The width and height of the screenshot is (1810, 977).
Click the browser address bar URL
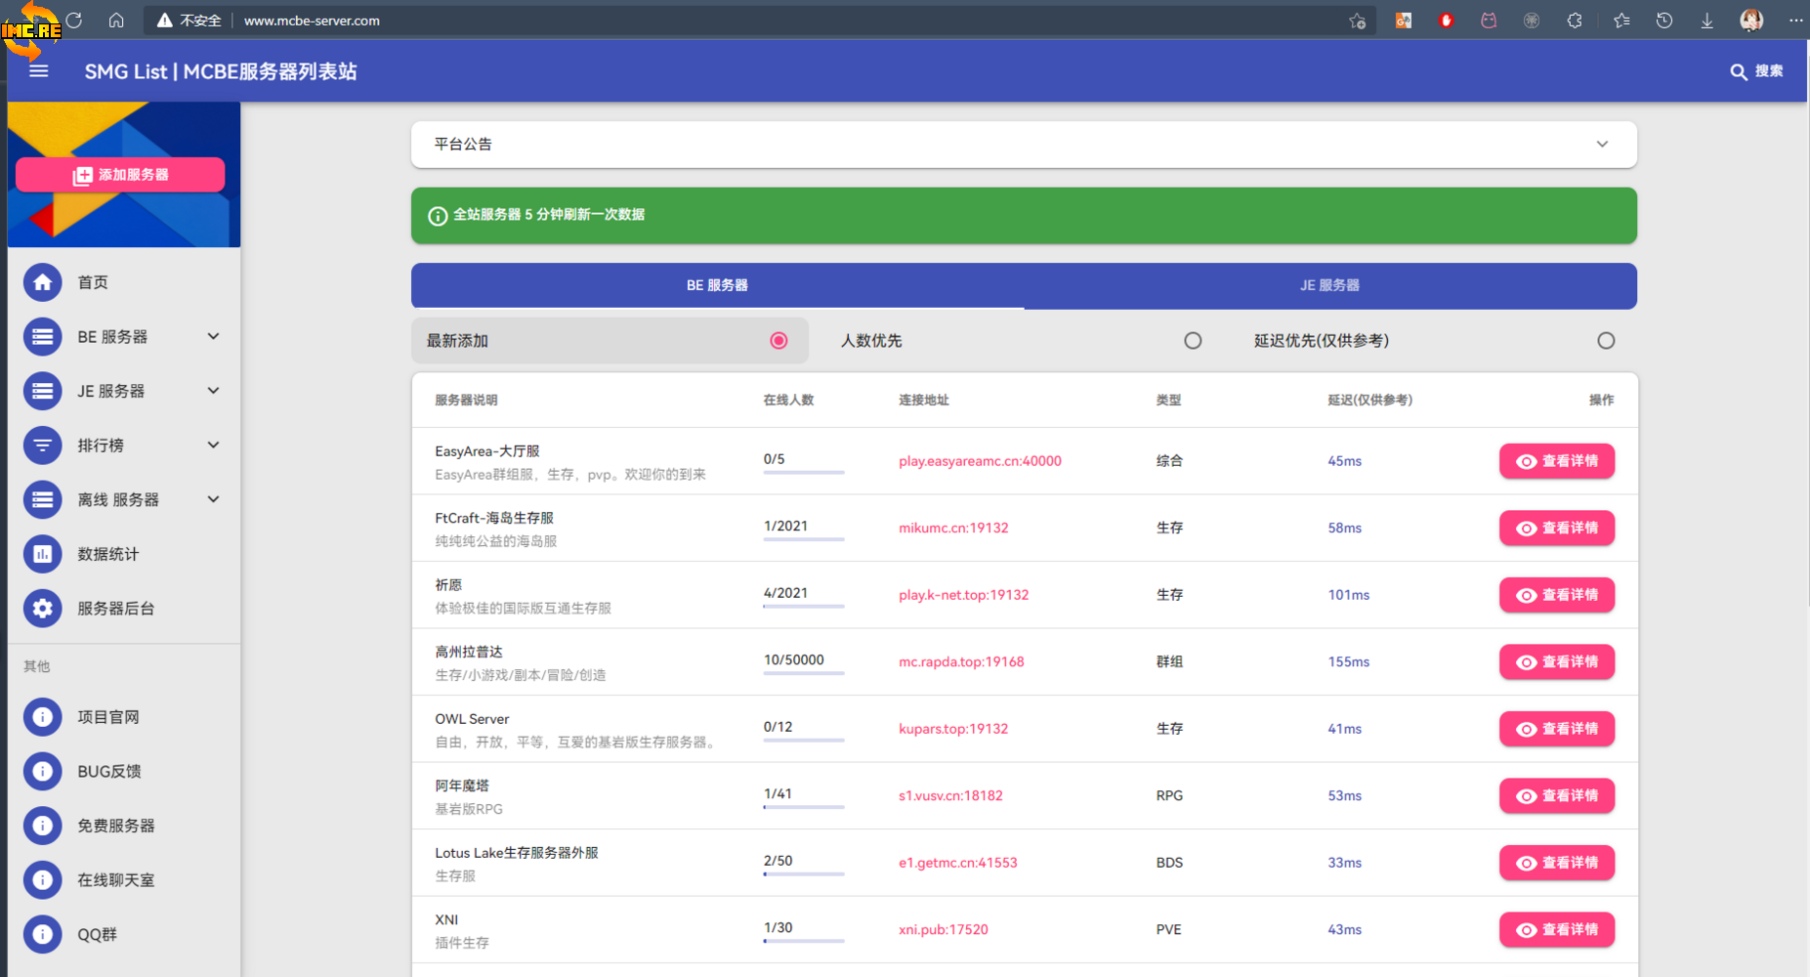[312, 21]
